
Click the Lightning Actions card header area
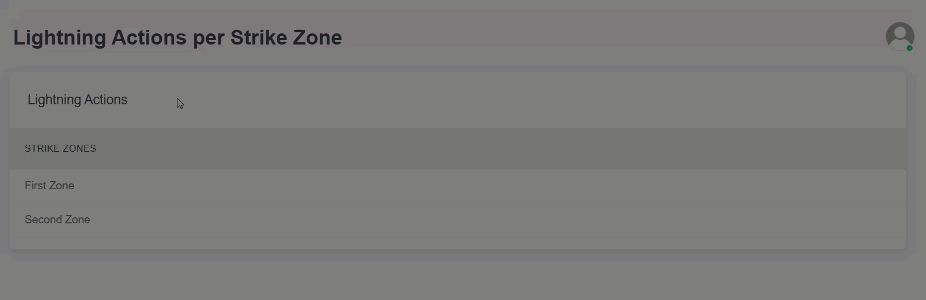tap(458, 100)
